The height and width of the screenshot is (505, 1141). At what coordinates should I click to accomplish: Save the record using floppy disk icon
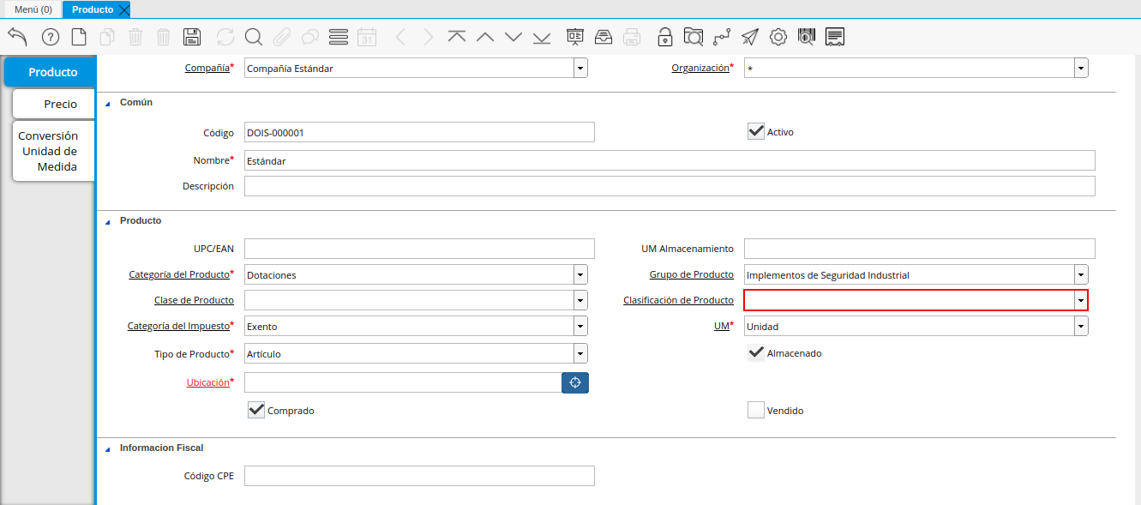point(192,37)
